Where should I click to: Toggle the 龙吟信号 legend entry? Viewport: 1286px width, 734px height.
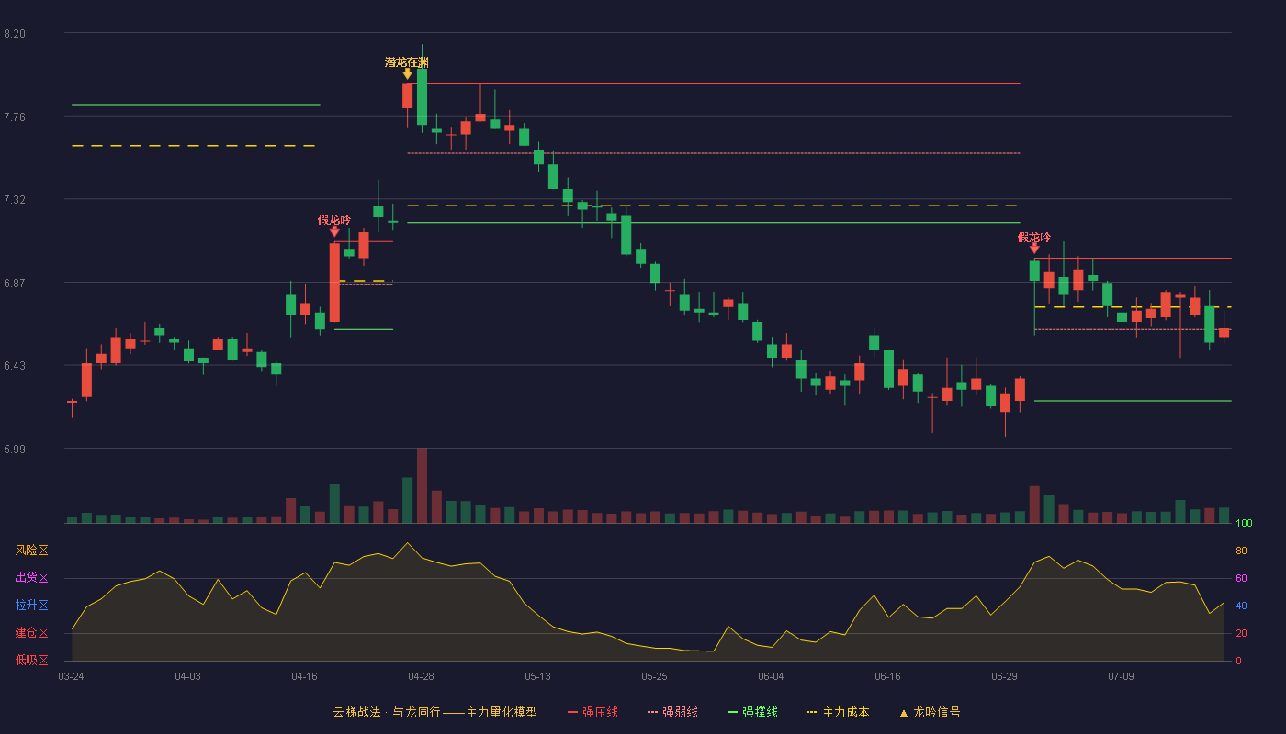pos(930,712)
